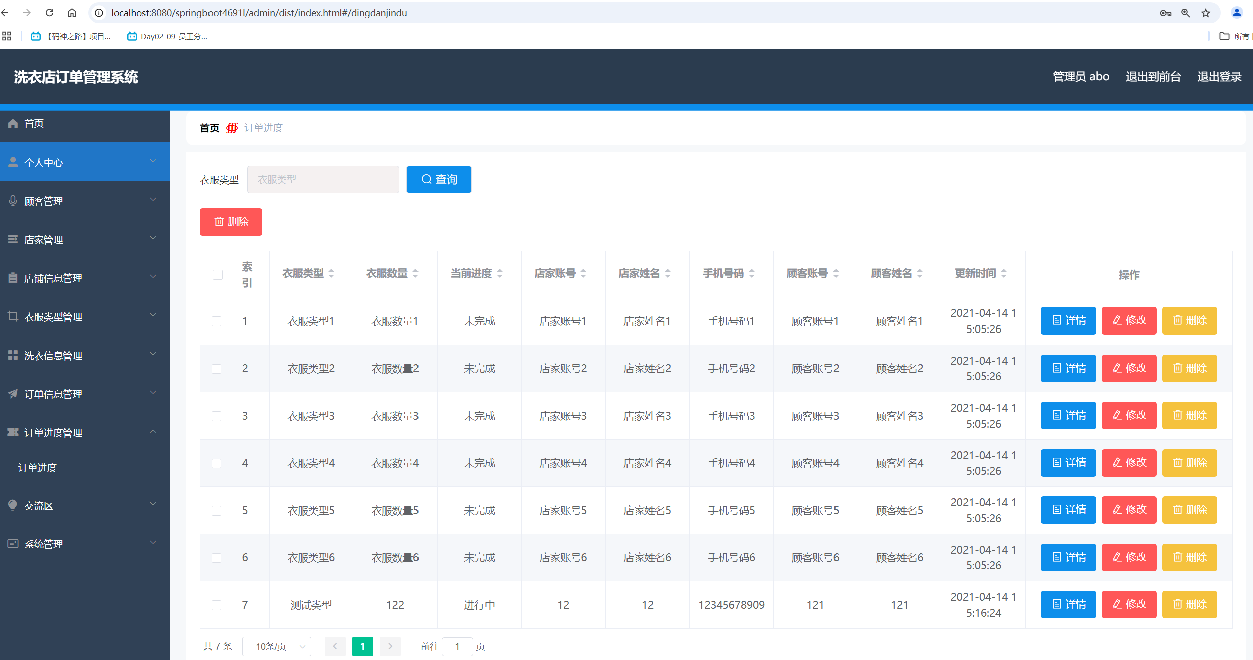Viewport: 1253px width, 660px height.
Task: Click the sort arrows on 当前进度 column
Action: (500, 273)
